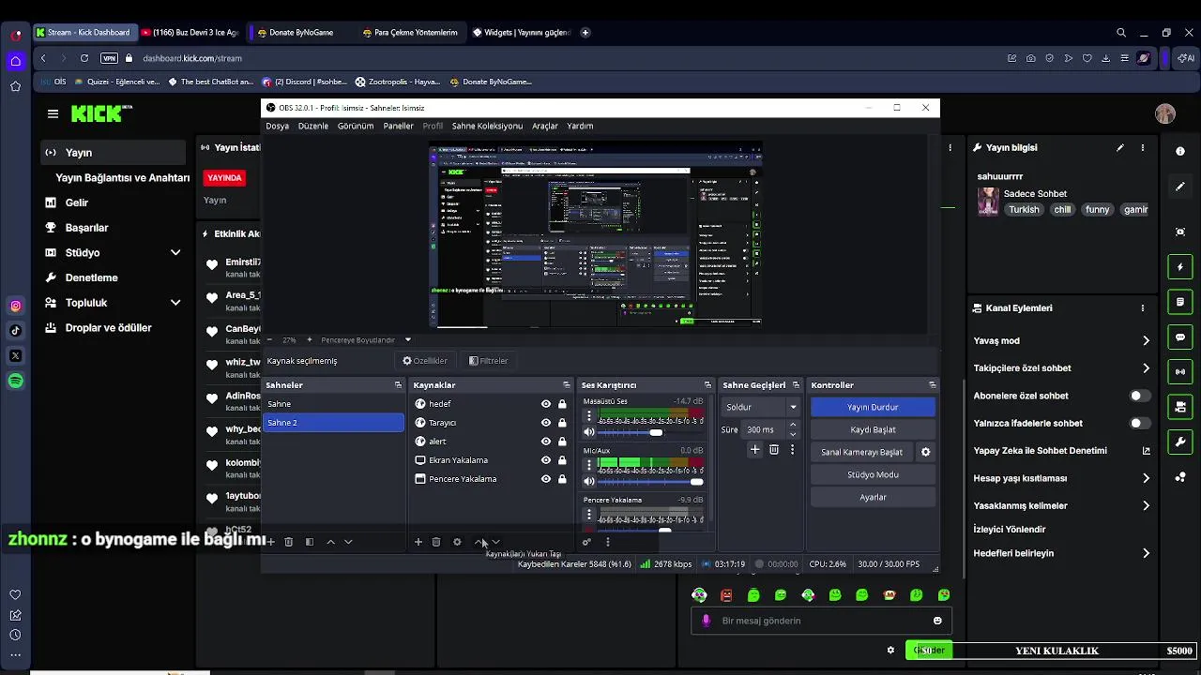Move source down in Kaynaklar toolbar
The image size is (1201, 675).
(496, 542)
